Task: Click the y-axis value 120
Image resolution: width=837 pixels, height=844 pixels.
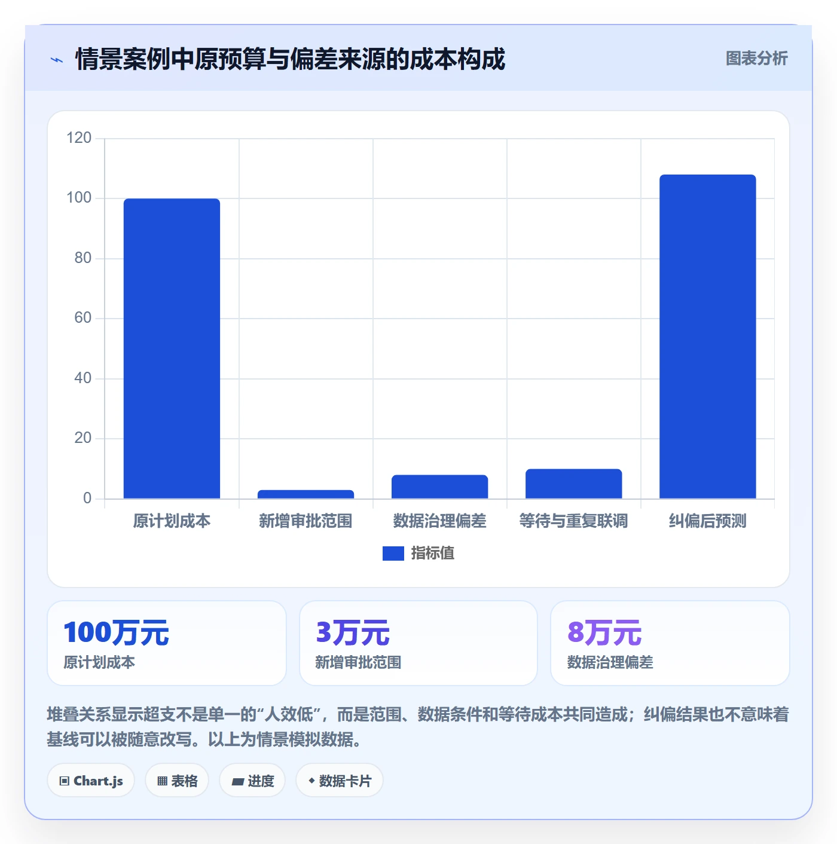Action: (79, 138)
